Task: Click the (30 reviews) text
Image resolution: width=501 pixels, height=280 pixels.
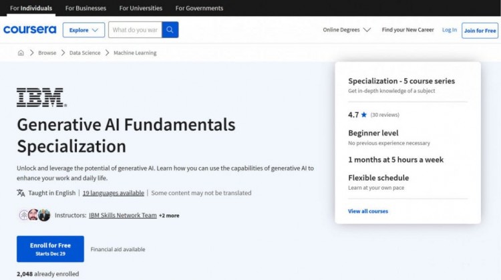Action: click(385, 115)
